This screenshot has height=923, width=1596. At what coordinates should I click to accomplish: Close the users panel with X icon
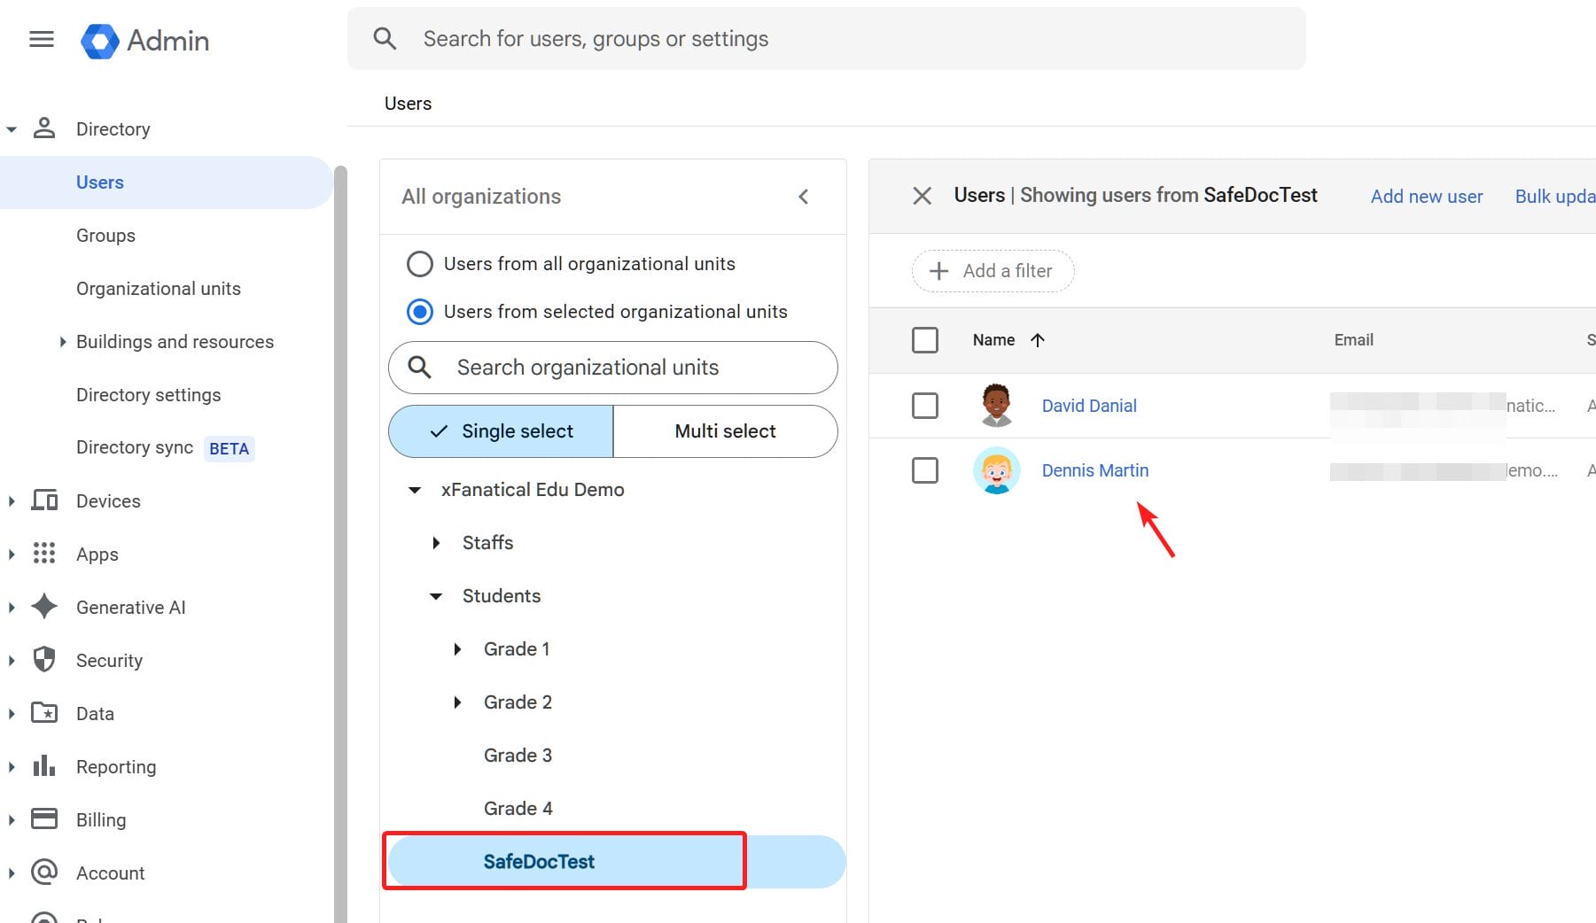tap(922, 196)
